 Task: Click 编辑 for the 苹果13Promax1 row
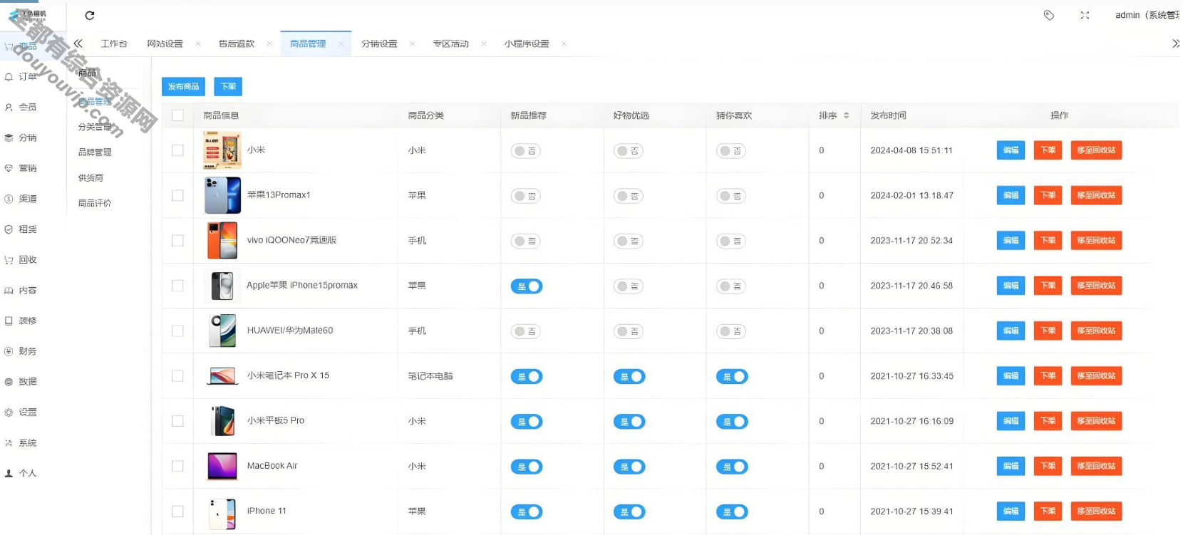[1011, 195]
